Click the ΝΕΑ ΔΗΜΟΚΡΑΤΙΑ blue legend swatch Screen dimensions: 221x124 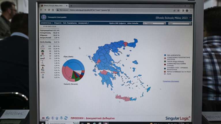pyautogui.click(x=165, y=55)
